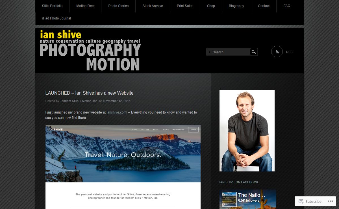Viewport: 339px width, 209px height.
Task: Open iPad Photo Journal menu item
Action: click(x=56, y=18)
